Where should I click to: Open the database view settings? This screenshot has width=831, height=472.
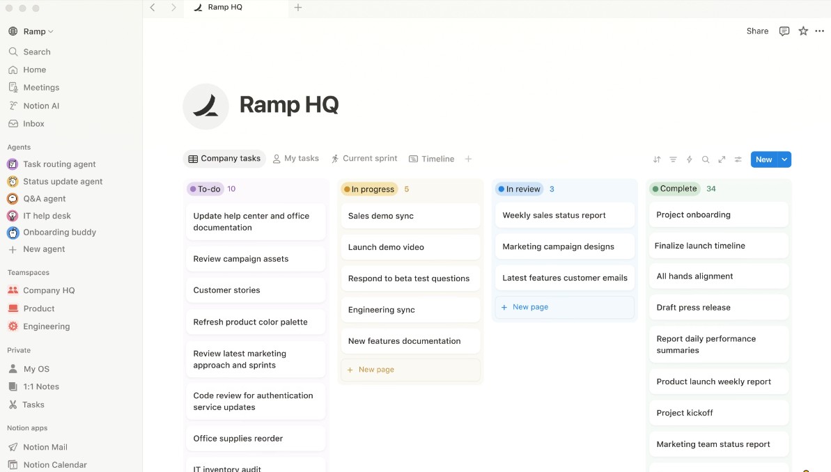[738, 159]
